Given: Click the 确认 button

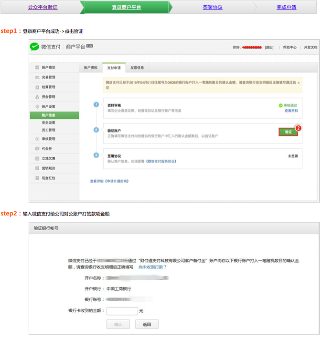Looking at the screenshot, I should pyautogui.click(x=118, y=324).
